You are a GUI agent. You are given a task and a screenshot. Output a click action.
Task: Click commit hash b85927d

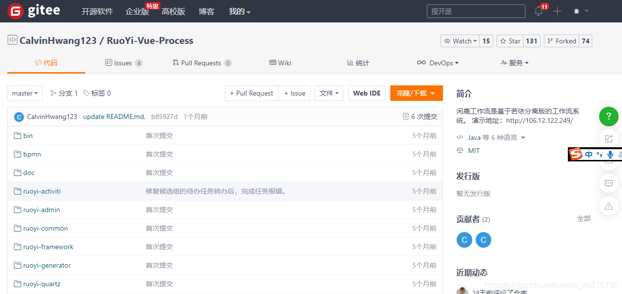point(164,117)
